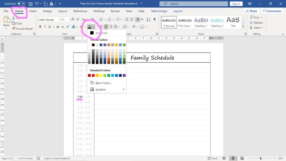Click the Share button
This screenshot has width=286, height=161.
click(x=253, y=11)
